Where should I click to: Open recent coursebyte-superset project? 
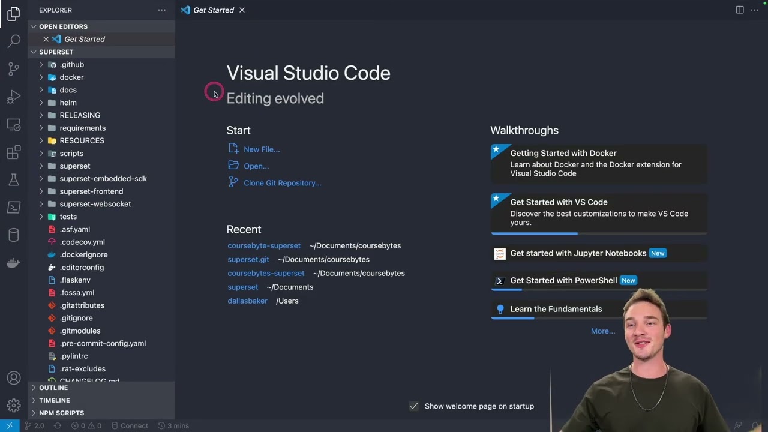(x=264, y=245)
